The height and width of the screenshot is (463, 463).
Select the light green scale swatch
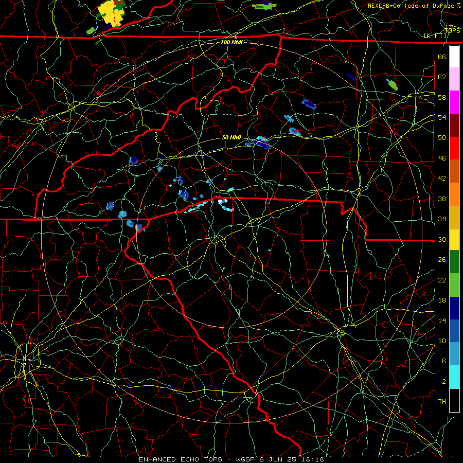point(454,285)
